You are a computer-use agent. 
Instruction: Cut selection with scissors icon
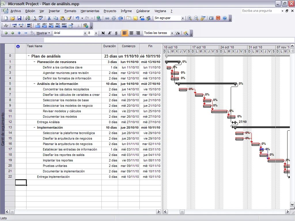click(x=49, y=18)
